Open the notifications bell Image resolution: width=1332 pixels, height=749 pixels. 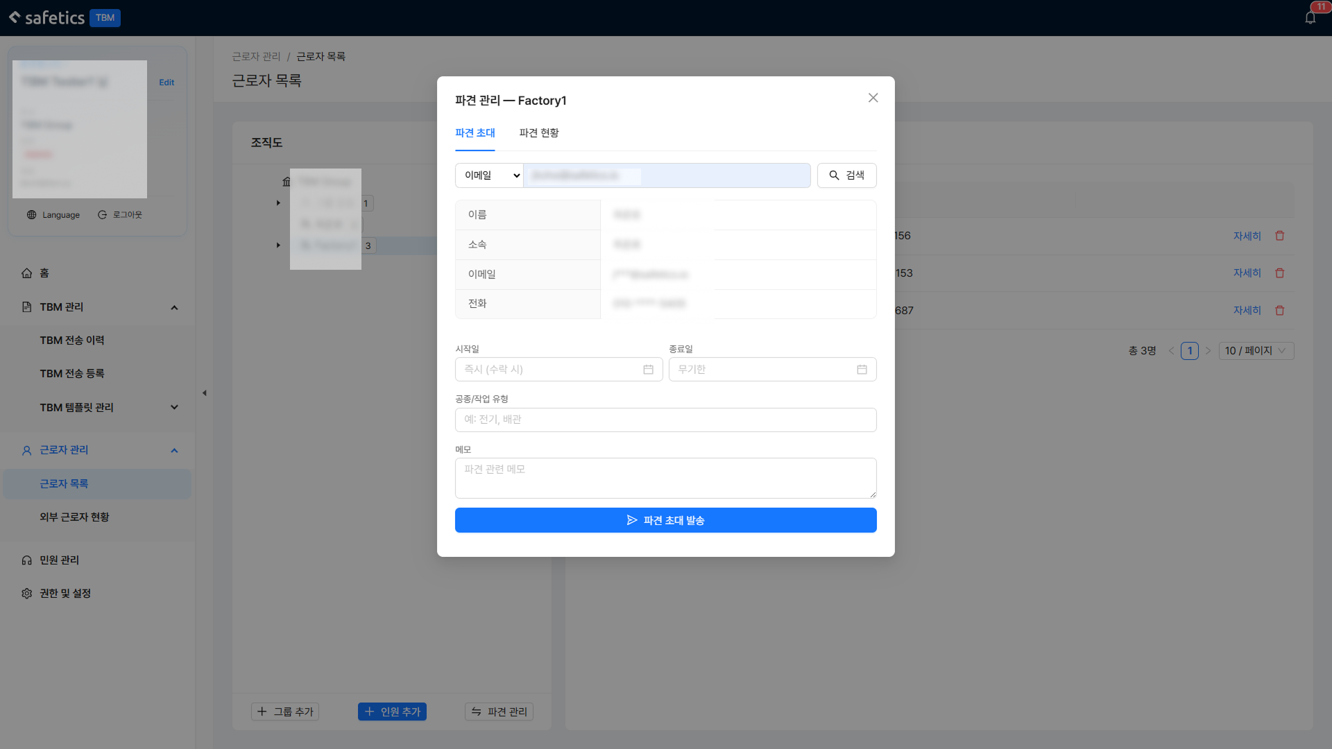(1310, 17)
